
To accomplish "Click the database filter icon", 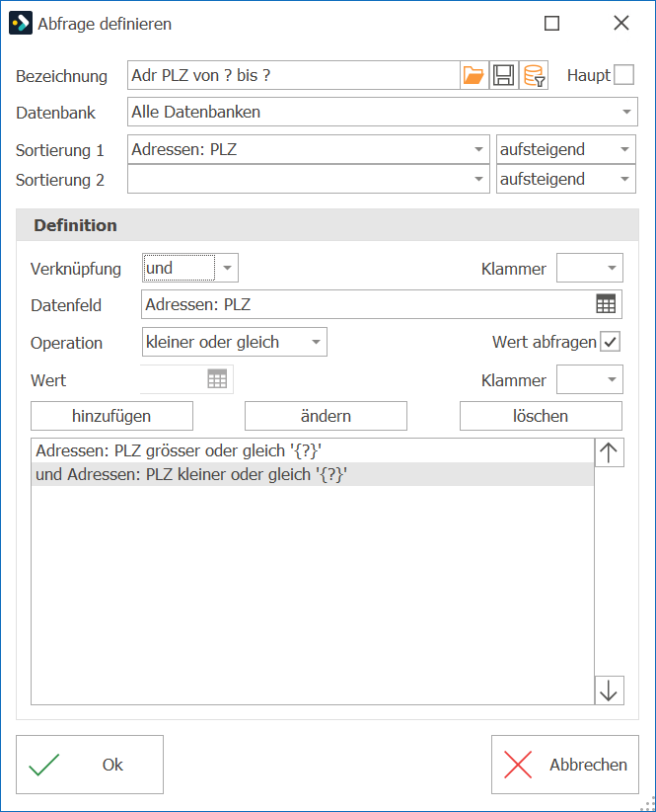I will (x=534, y=75).
